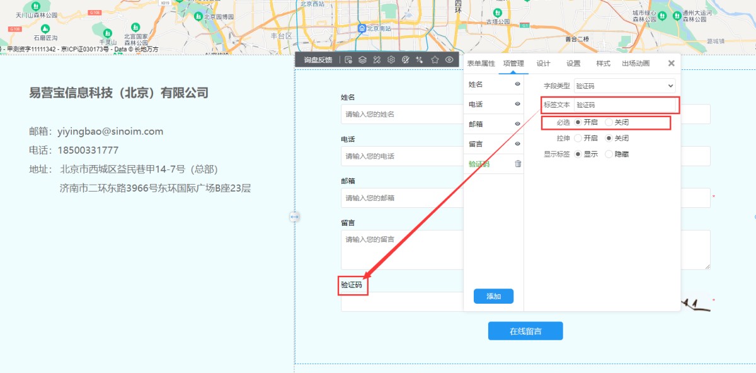Click the 添加 button
This screenshot has height=373, width=756.
pyautogui.click(x=493, y=296)
